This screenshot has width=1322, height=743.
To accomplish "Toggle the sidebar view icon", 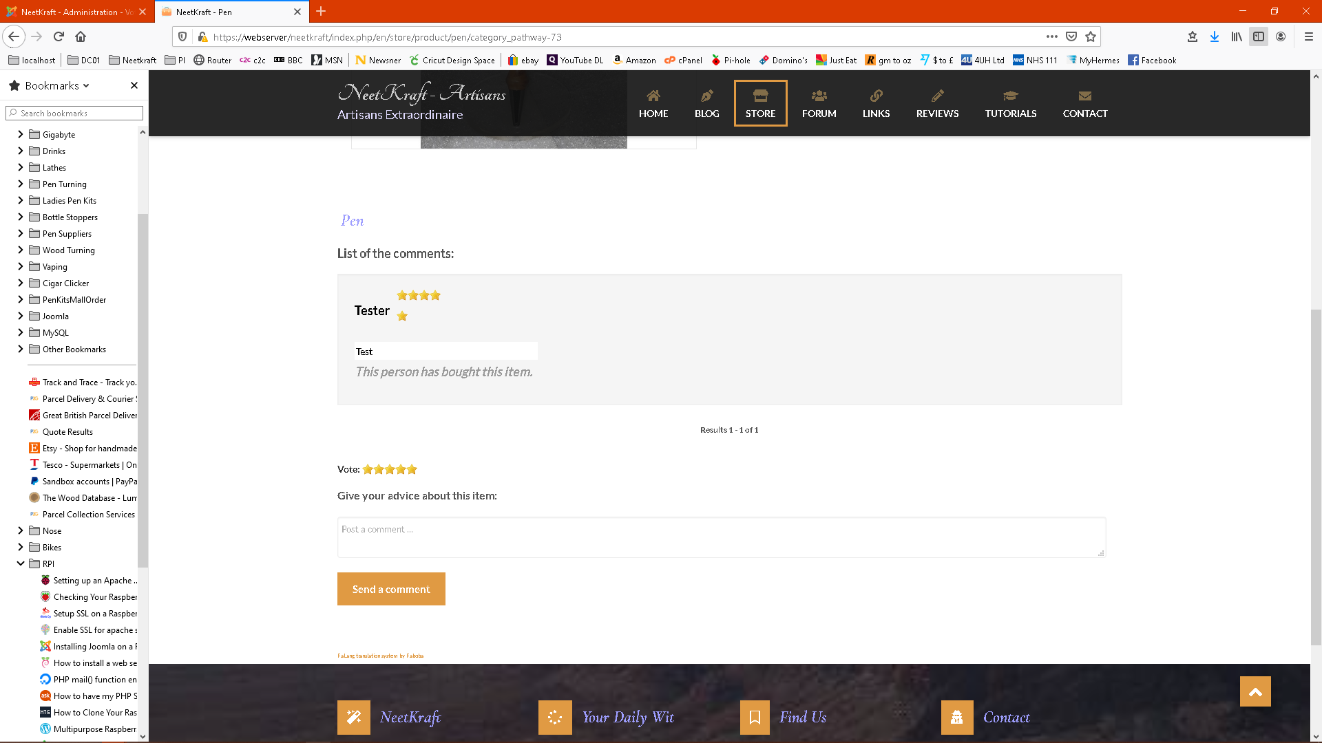I will click(1259, 37).
